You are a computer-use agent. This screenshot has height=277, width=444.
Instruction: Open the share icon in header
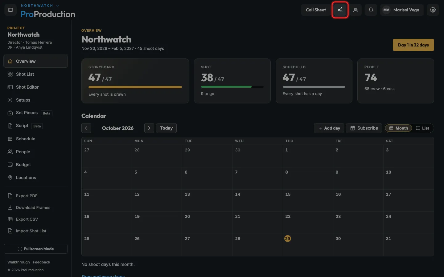[340, 10]
